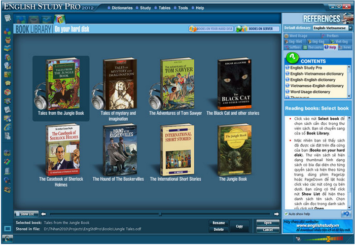Click the left arrow previous page icon
The width and height of the screenshot is (355, 245).
coord(44,214)
